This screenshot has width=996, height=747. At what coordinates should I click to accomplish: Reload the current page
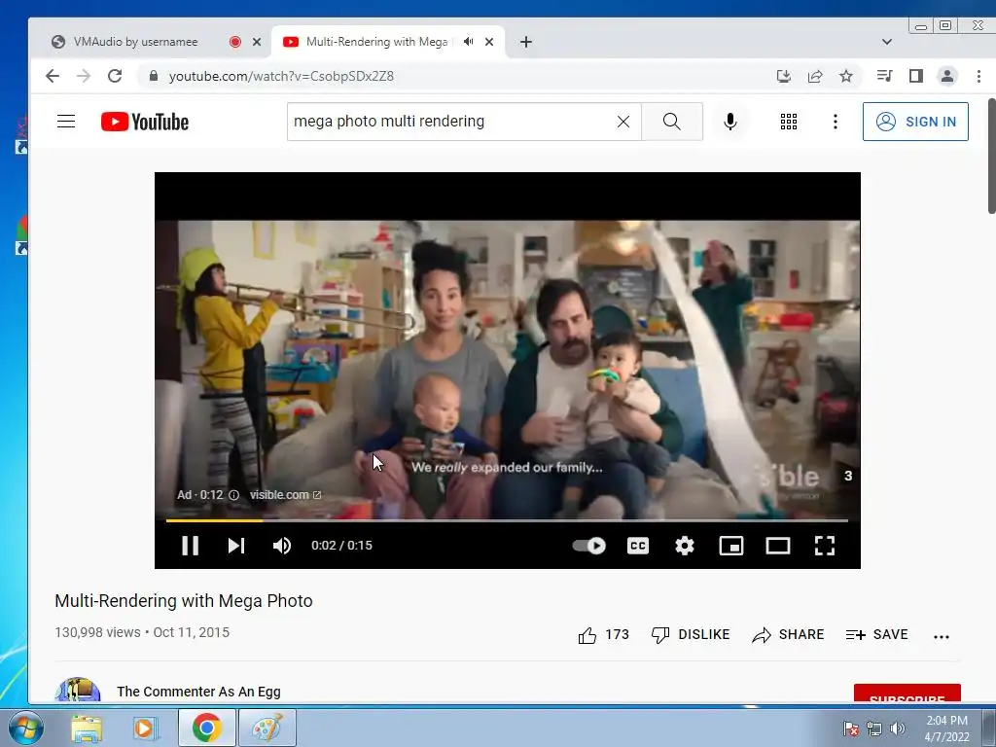(x=115, y=76)
